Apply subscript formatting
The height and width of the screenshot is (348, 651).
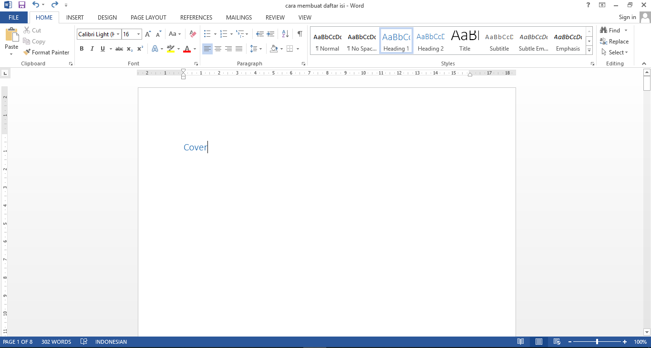[130, 49]
